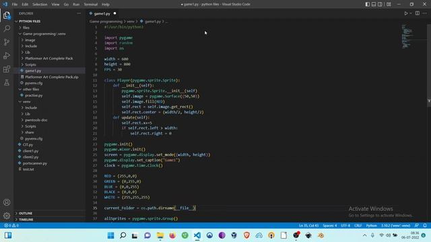The image size is (431, 242).
Task: Open the feedback icon in status bar
Action: 417,226
